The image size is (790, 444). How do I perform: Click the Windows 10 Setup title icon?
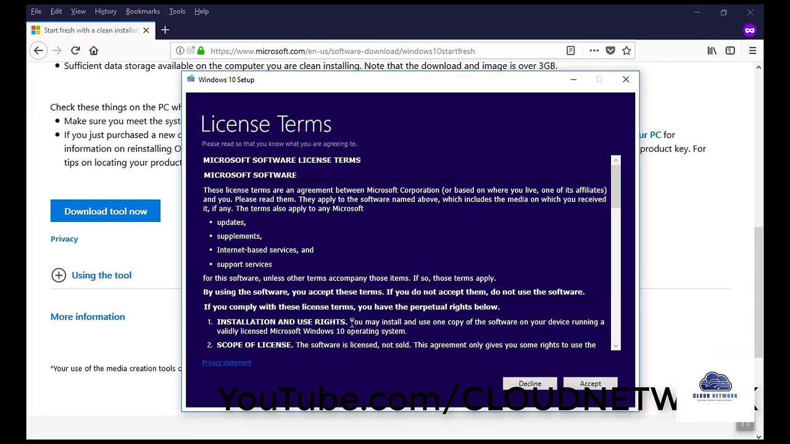pos(191,79)
